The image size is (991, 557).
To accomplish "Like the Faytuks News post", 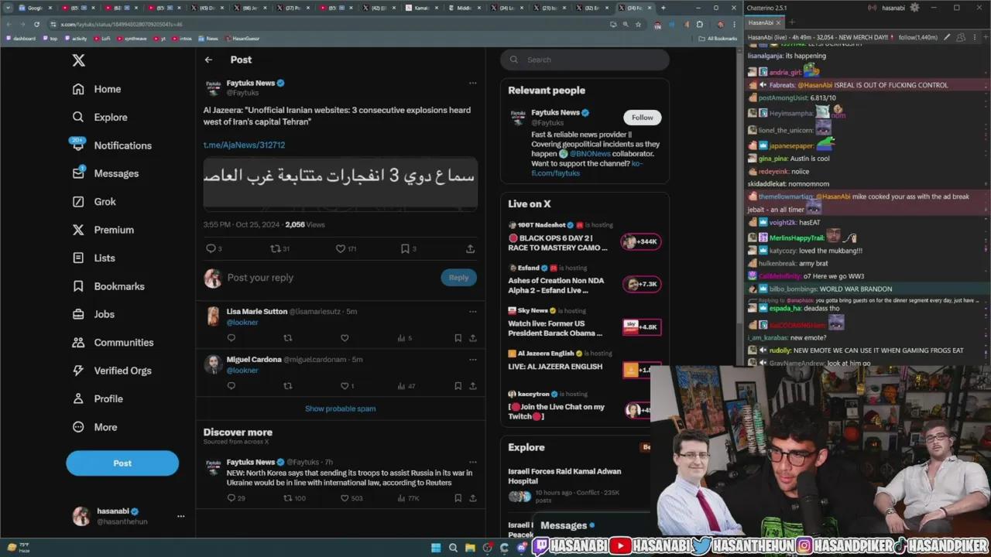I will (340, 249).
